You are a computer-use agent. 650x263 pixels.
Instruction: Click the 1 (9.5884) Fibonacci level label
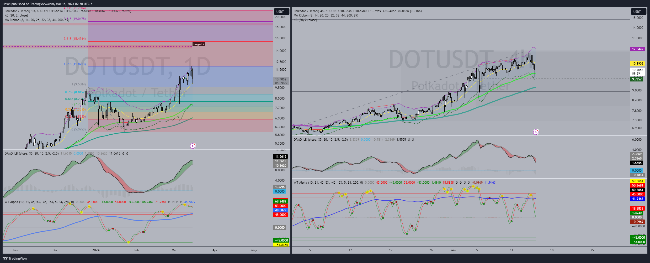pyautogui.click(x=79, y=84)
